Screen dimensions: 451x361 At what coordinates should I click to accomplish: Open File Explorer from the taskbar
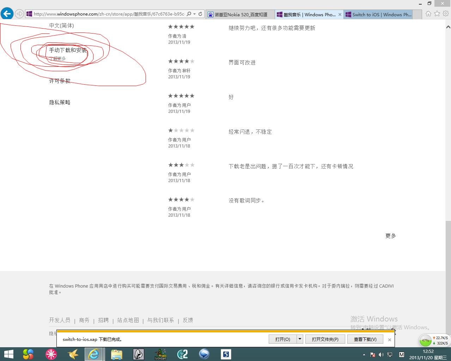coord(116,354)
